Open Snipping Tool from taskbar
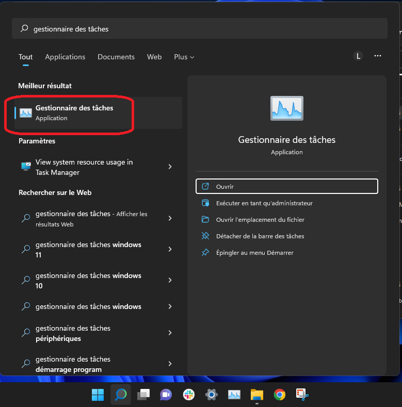Image resolution: width=402 pixels, height=407 pixels. (x=302, y=395)
